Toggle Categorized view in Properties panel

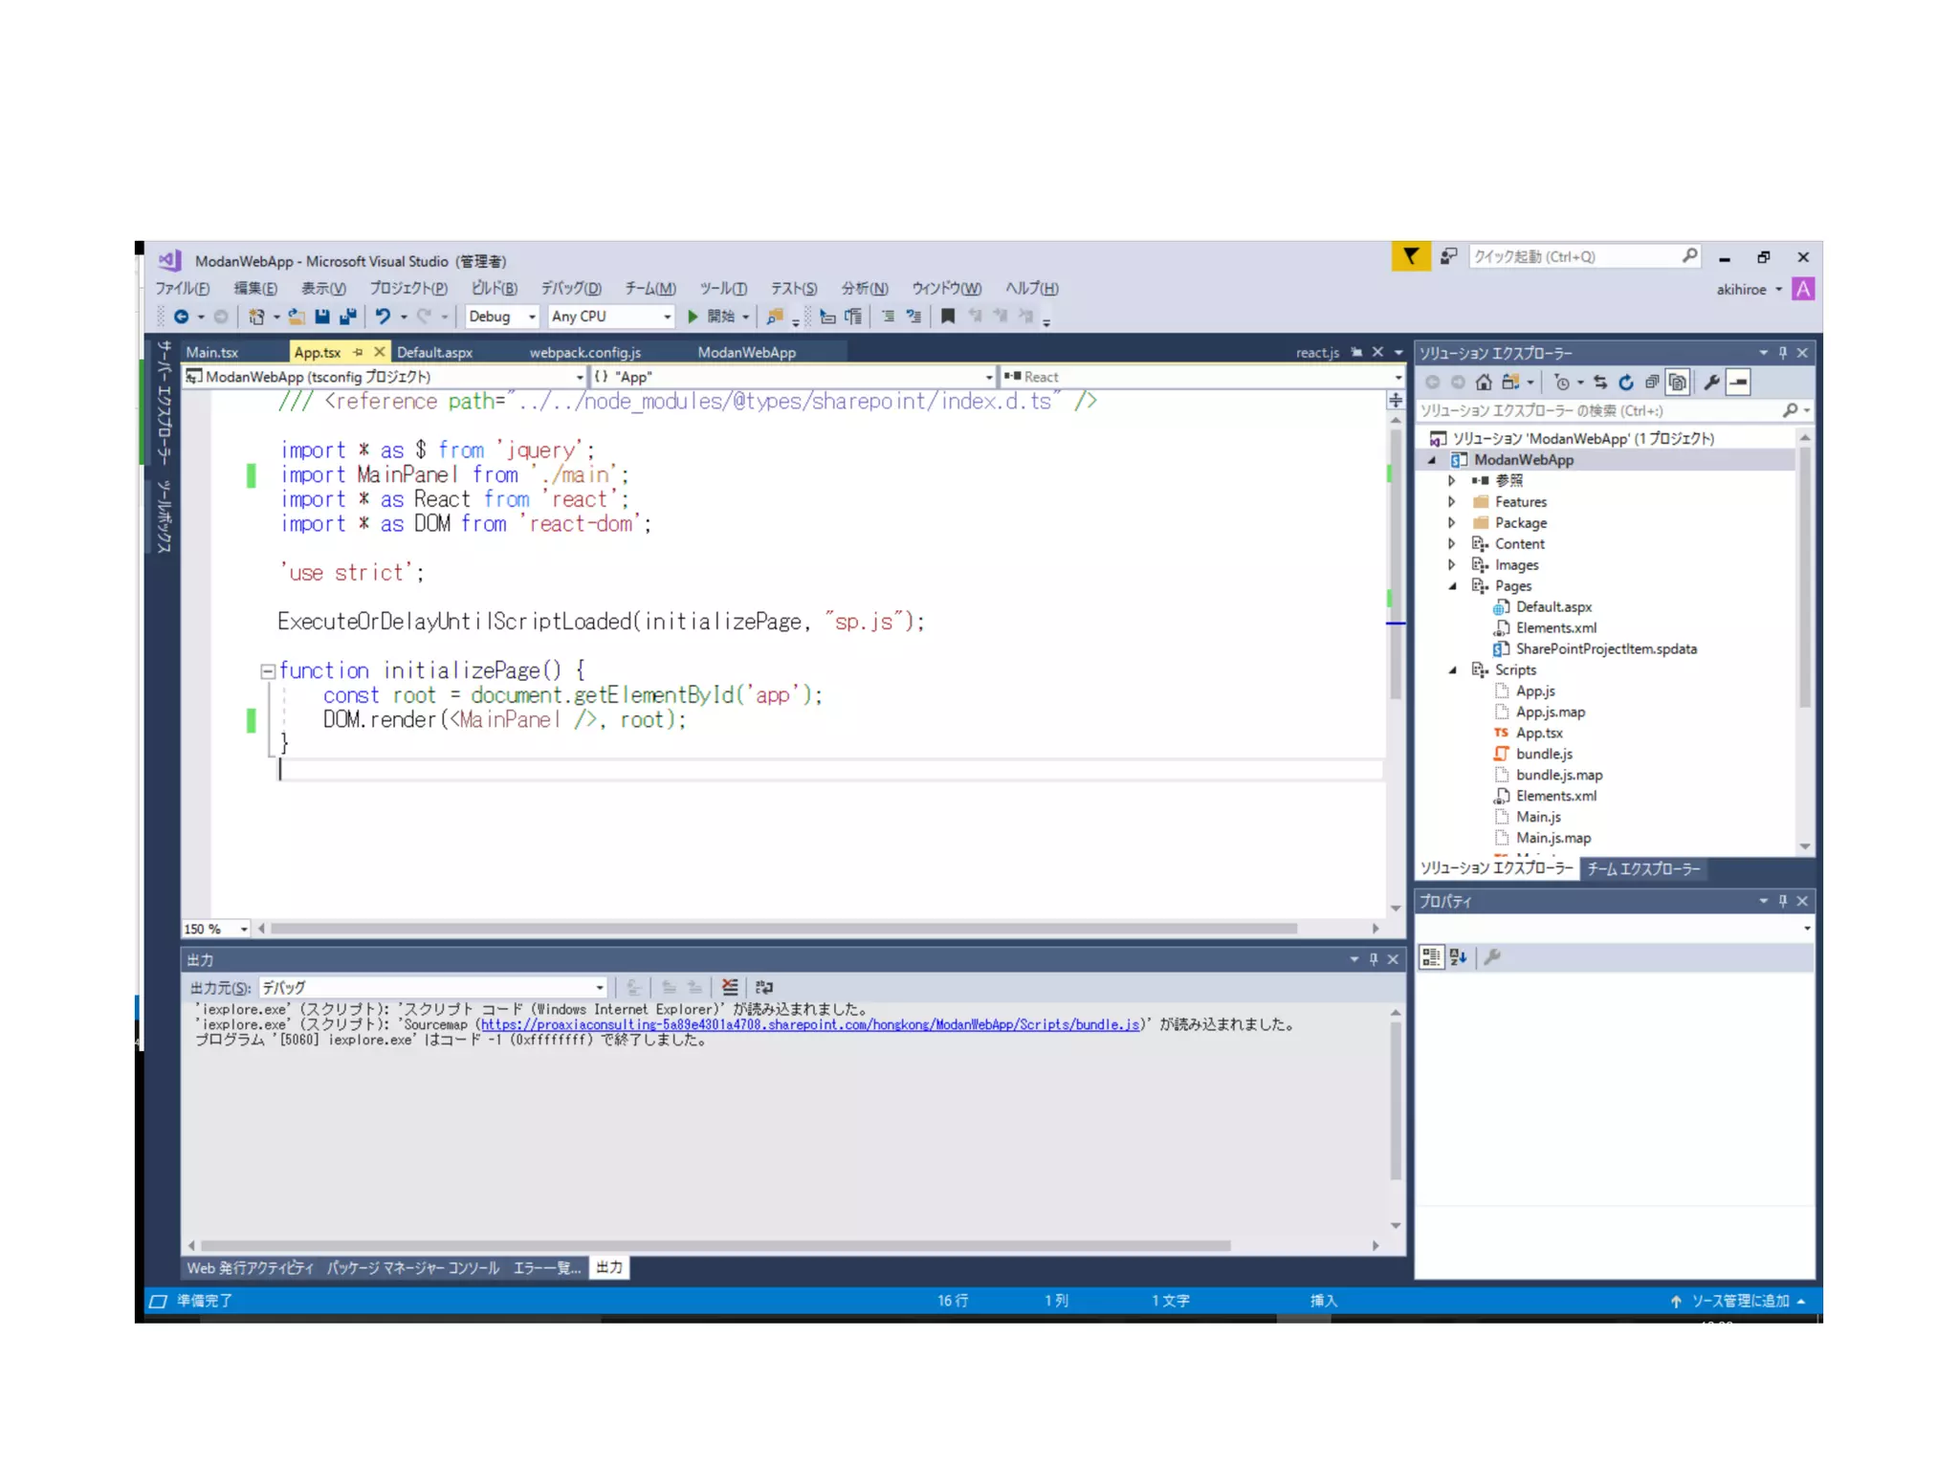pyautogui.click(x=1431, y=957)
